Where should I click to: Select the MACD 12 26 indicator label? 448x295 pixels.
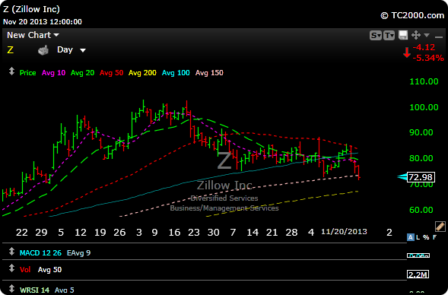(40, 253)
